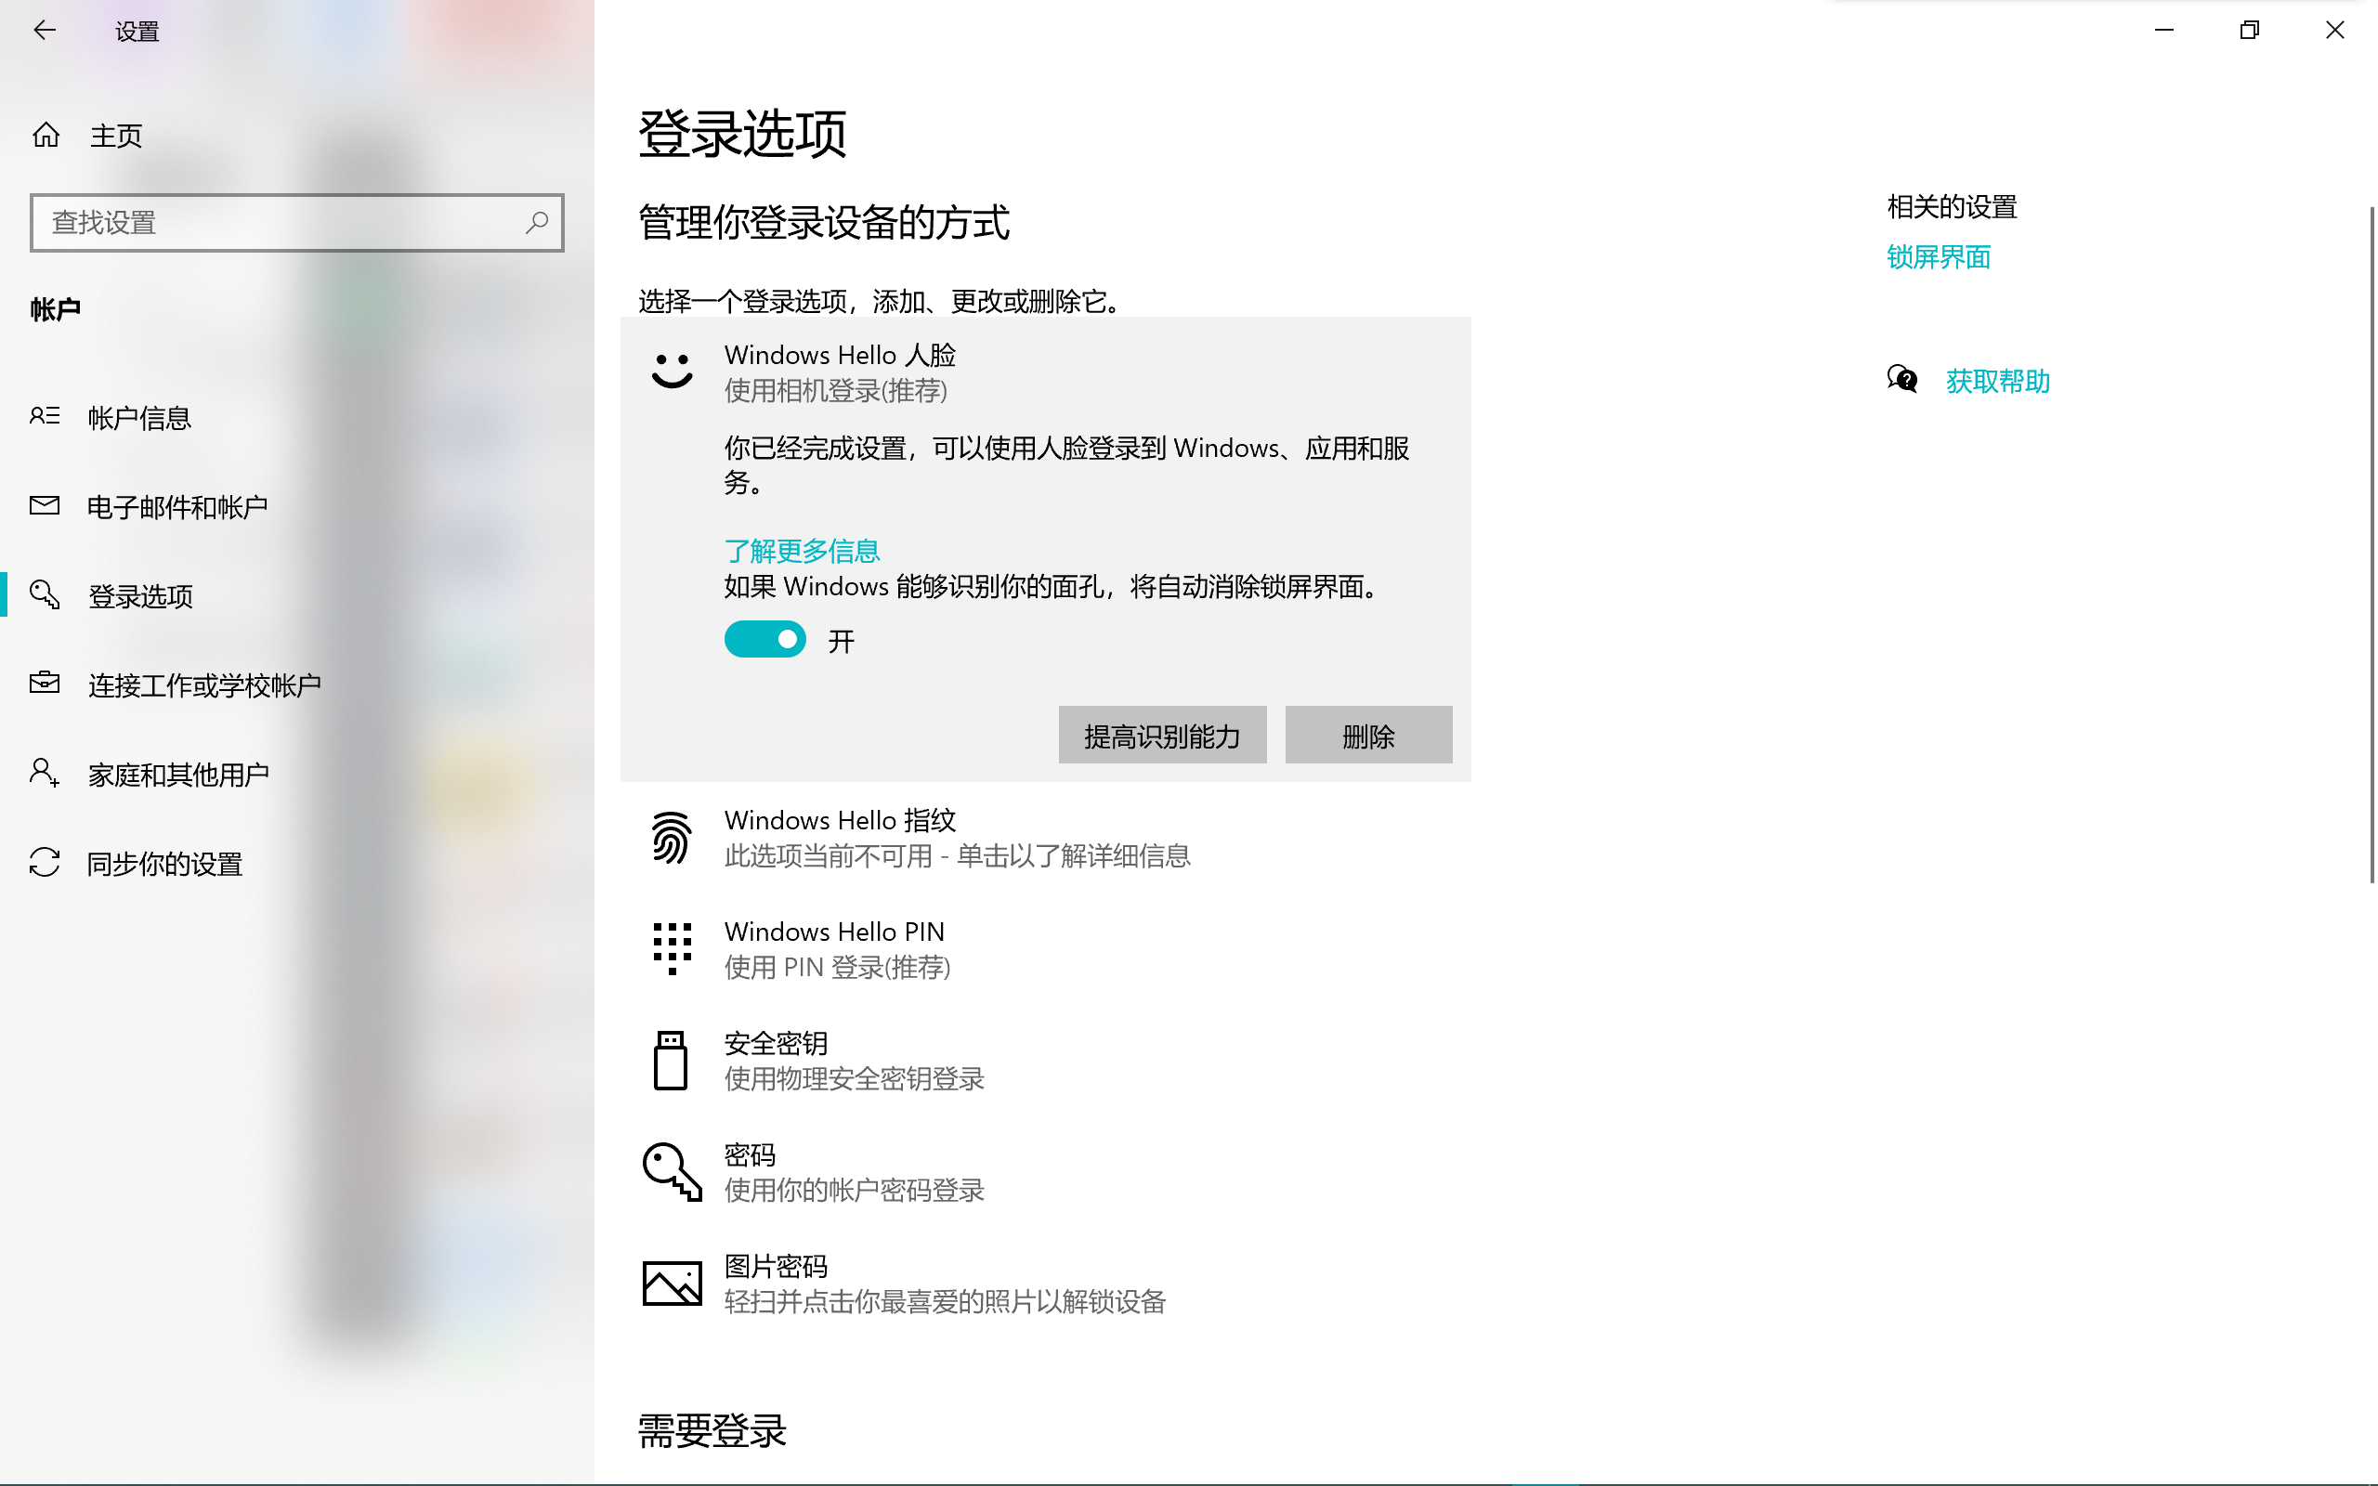This screenshot has width=2378, height=1486.
Task: Click the Windows Hello PIN keypad icon
Action: pos(673,948)
